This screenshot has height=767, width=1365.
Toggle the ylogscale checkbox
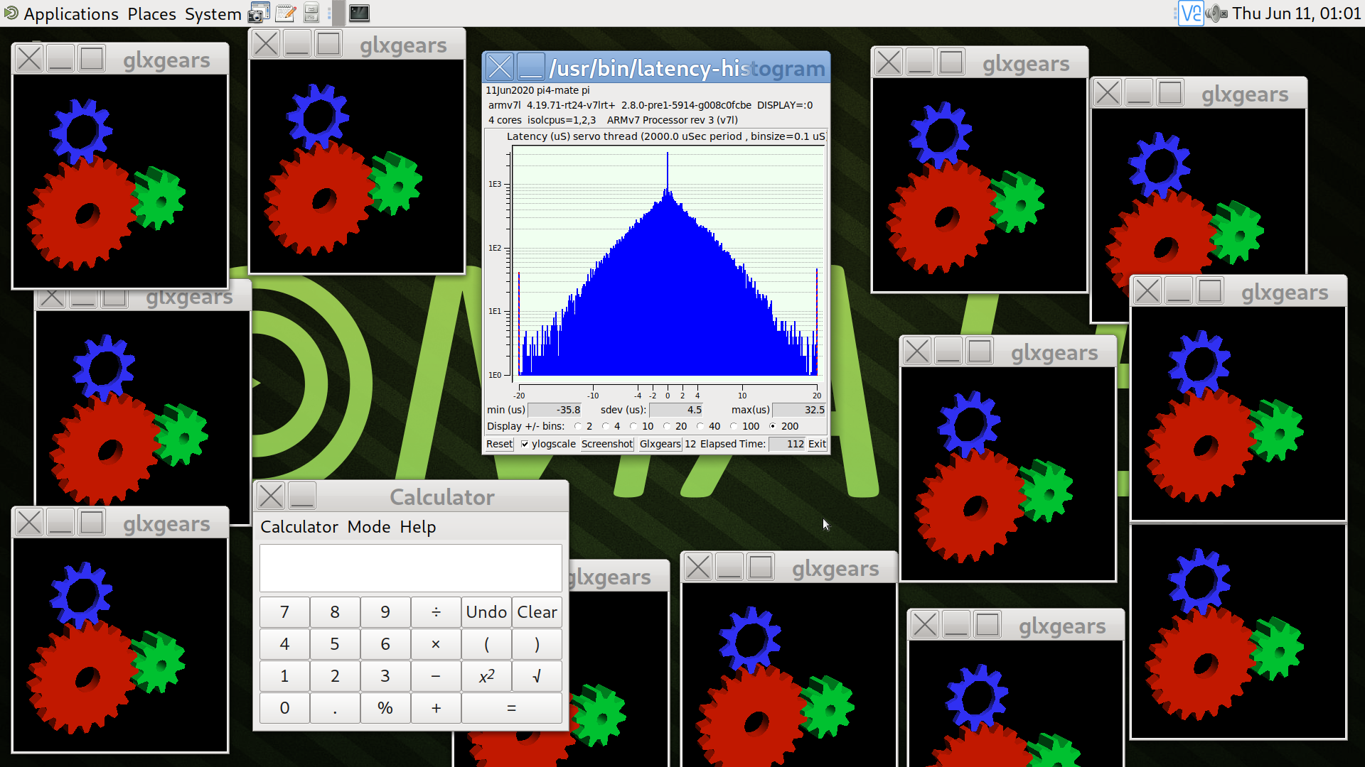[x=525, y=444]
